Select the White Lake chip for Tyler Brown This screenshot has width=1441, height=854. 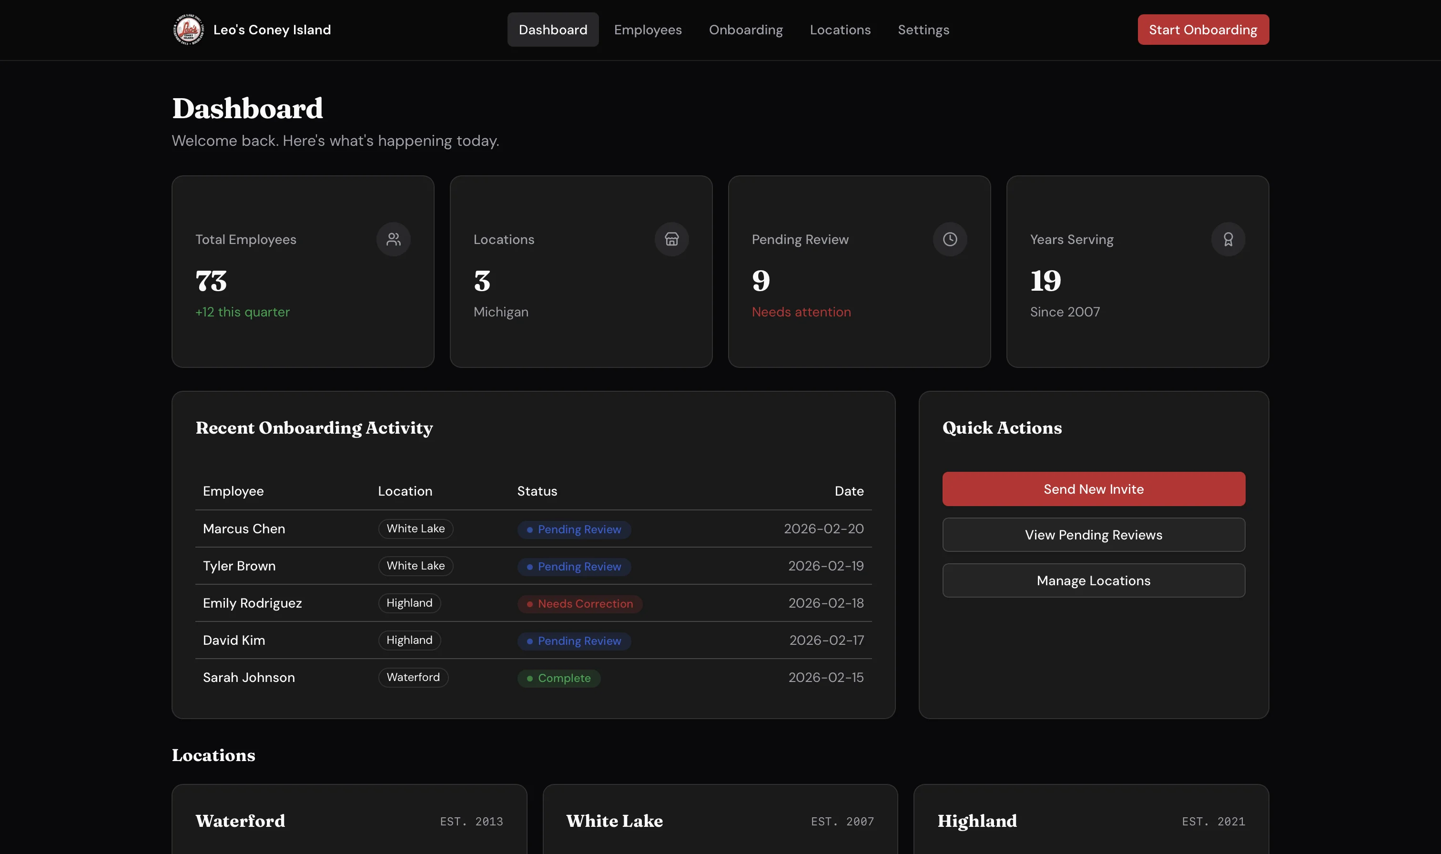click(x=416, y=566)
